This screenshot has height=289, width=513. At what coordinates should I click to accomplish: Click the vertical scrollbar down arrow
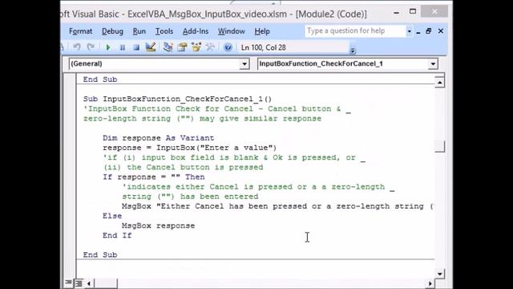(x=439, y=274)
